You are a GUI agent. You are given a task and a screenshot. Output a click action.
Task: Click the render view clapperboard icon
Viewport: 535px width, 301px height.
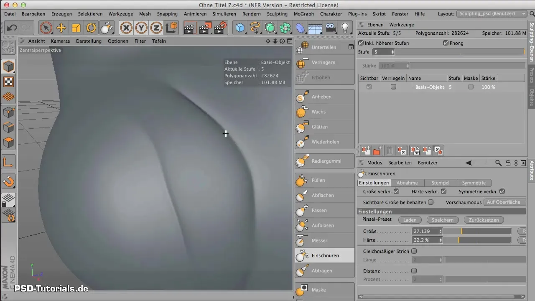[x=190, y=28]
